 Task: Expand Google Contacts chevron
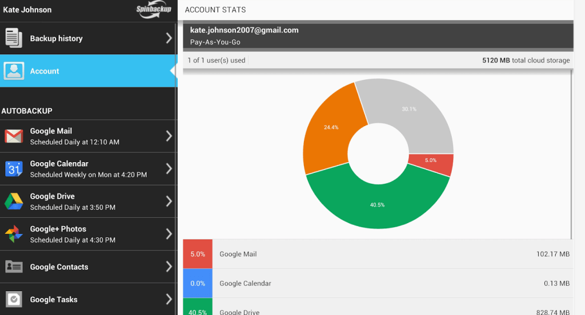click(x=169, y=266)
